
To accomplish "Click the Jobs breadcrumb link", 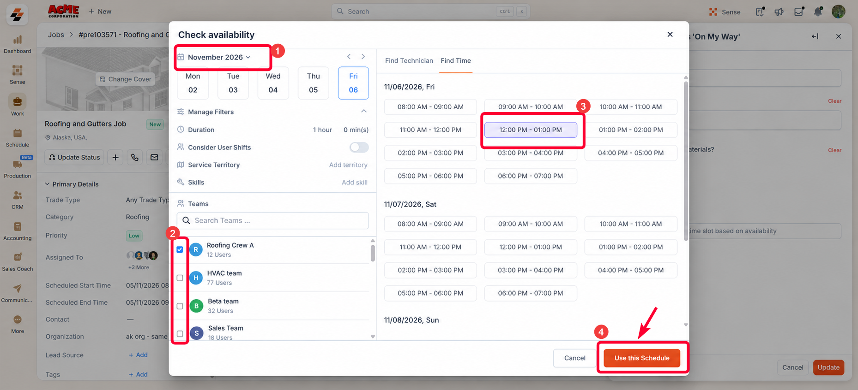I will [x=56, y=35].
